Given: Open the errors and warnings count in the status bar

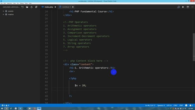Looking at the screenshot, I should click(x=5, y=105).
